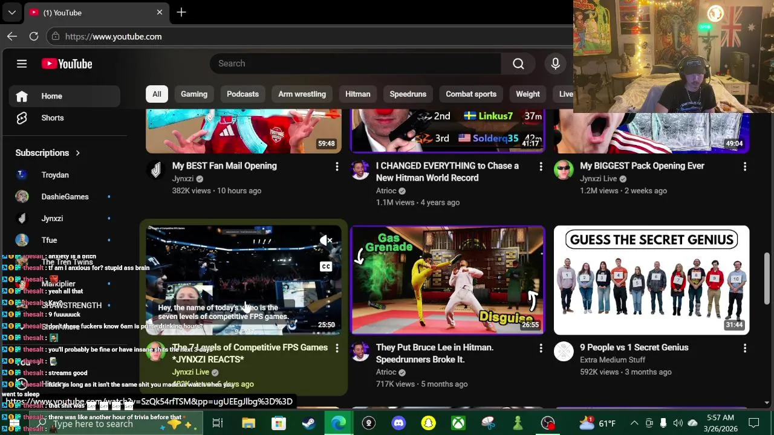Open Extra Medium Stuff channel name
Image resolution: width=774 pixels, height=435 pixels.
coord(613,360)
